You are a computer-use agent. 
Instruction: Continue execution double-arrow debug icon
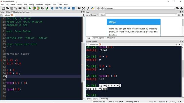[x=69, y=8]
